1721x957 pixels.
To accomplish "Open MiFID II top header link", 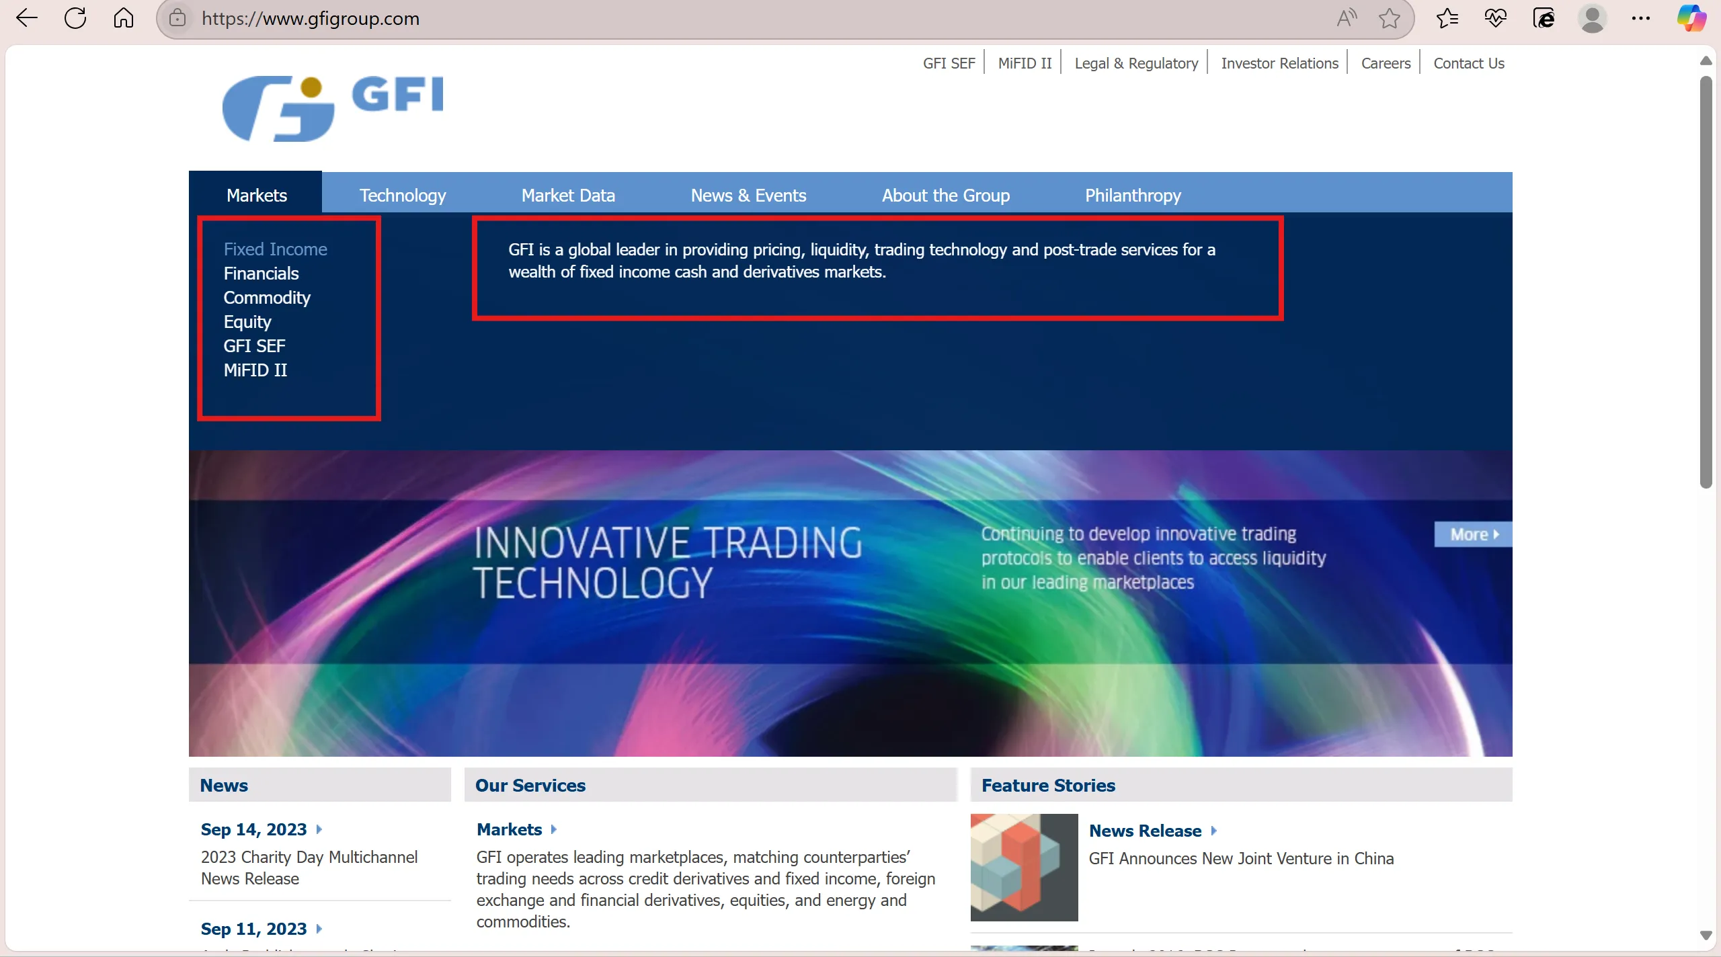I will 1025,63.
